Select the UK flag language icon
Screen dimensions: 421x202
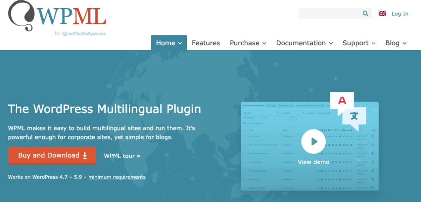(382, 14)
